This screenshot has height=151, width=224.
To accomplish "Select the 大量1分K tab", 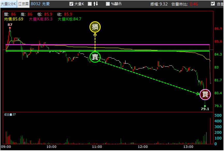I will [9, 4].
